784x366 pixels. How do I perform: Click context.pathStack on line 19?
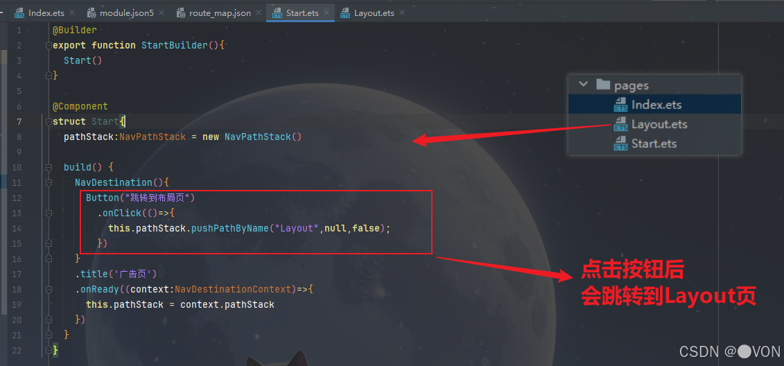227,304
